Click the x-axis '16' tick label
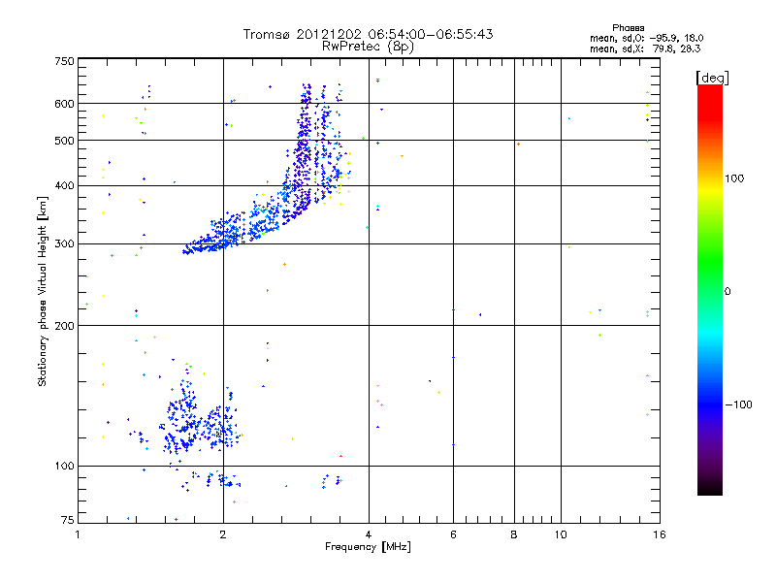776x582 pixels. pos(660,534)
